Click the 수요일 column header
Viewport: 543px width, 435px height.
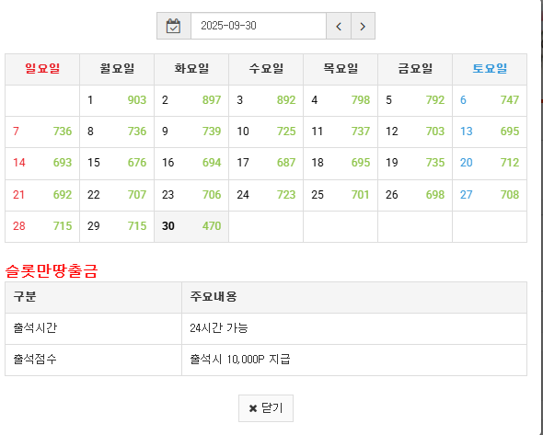tap(266, 69)
